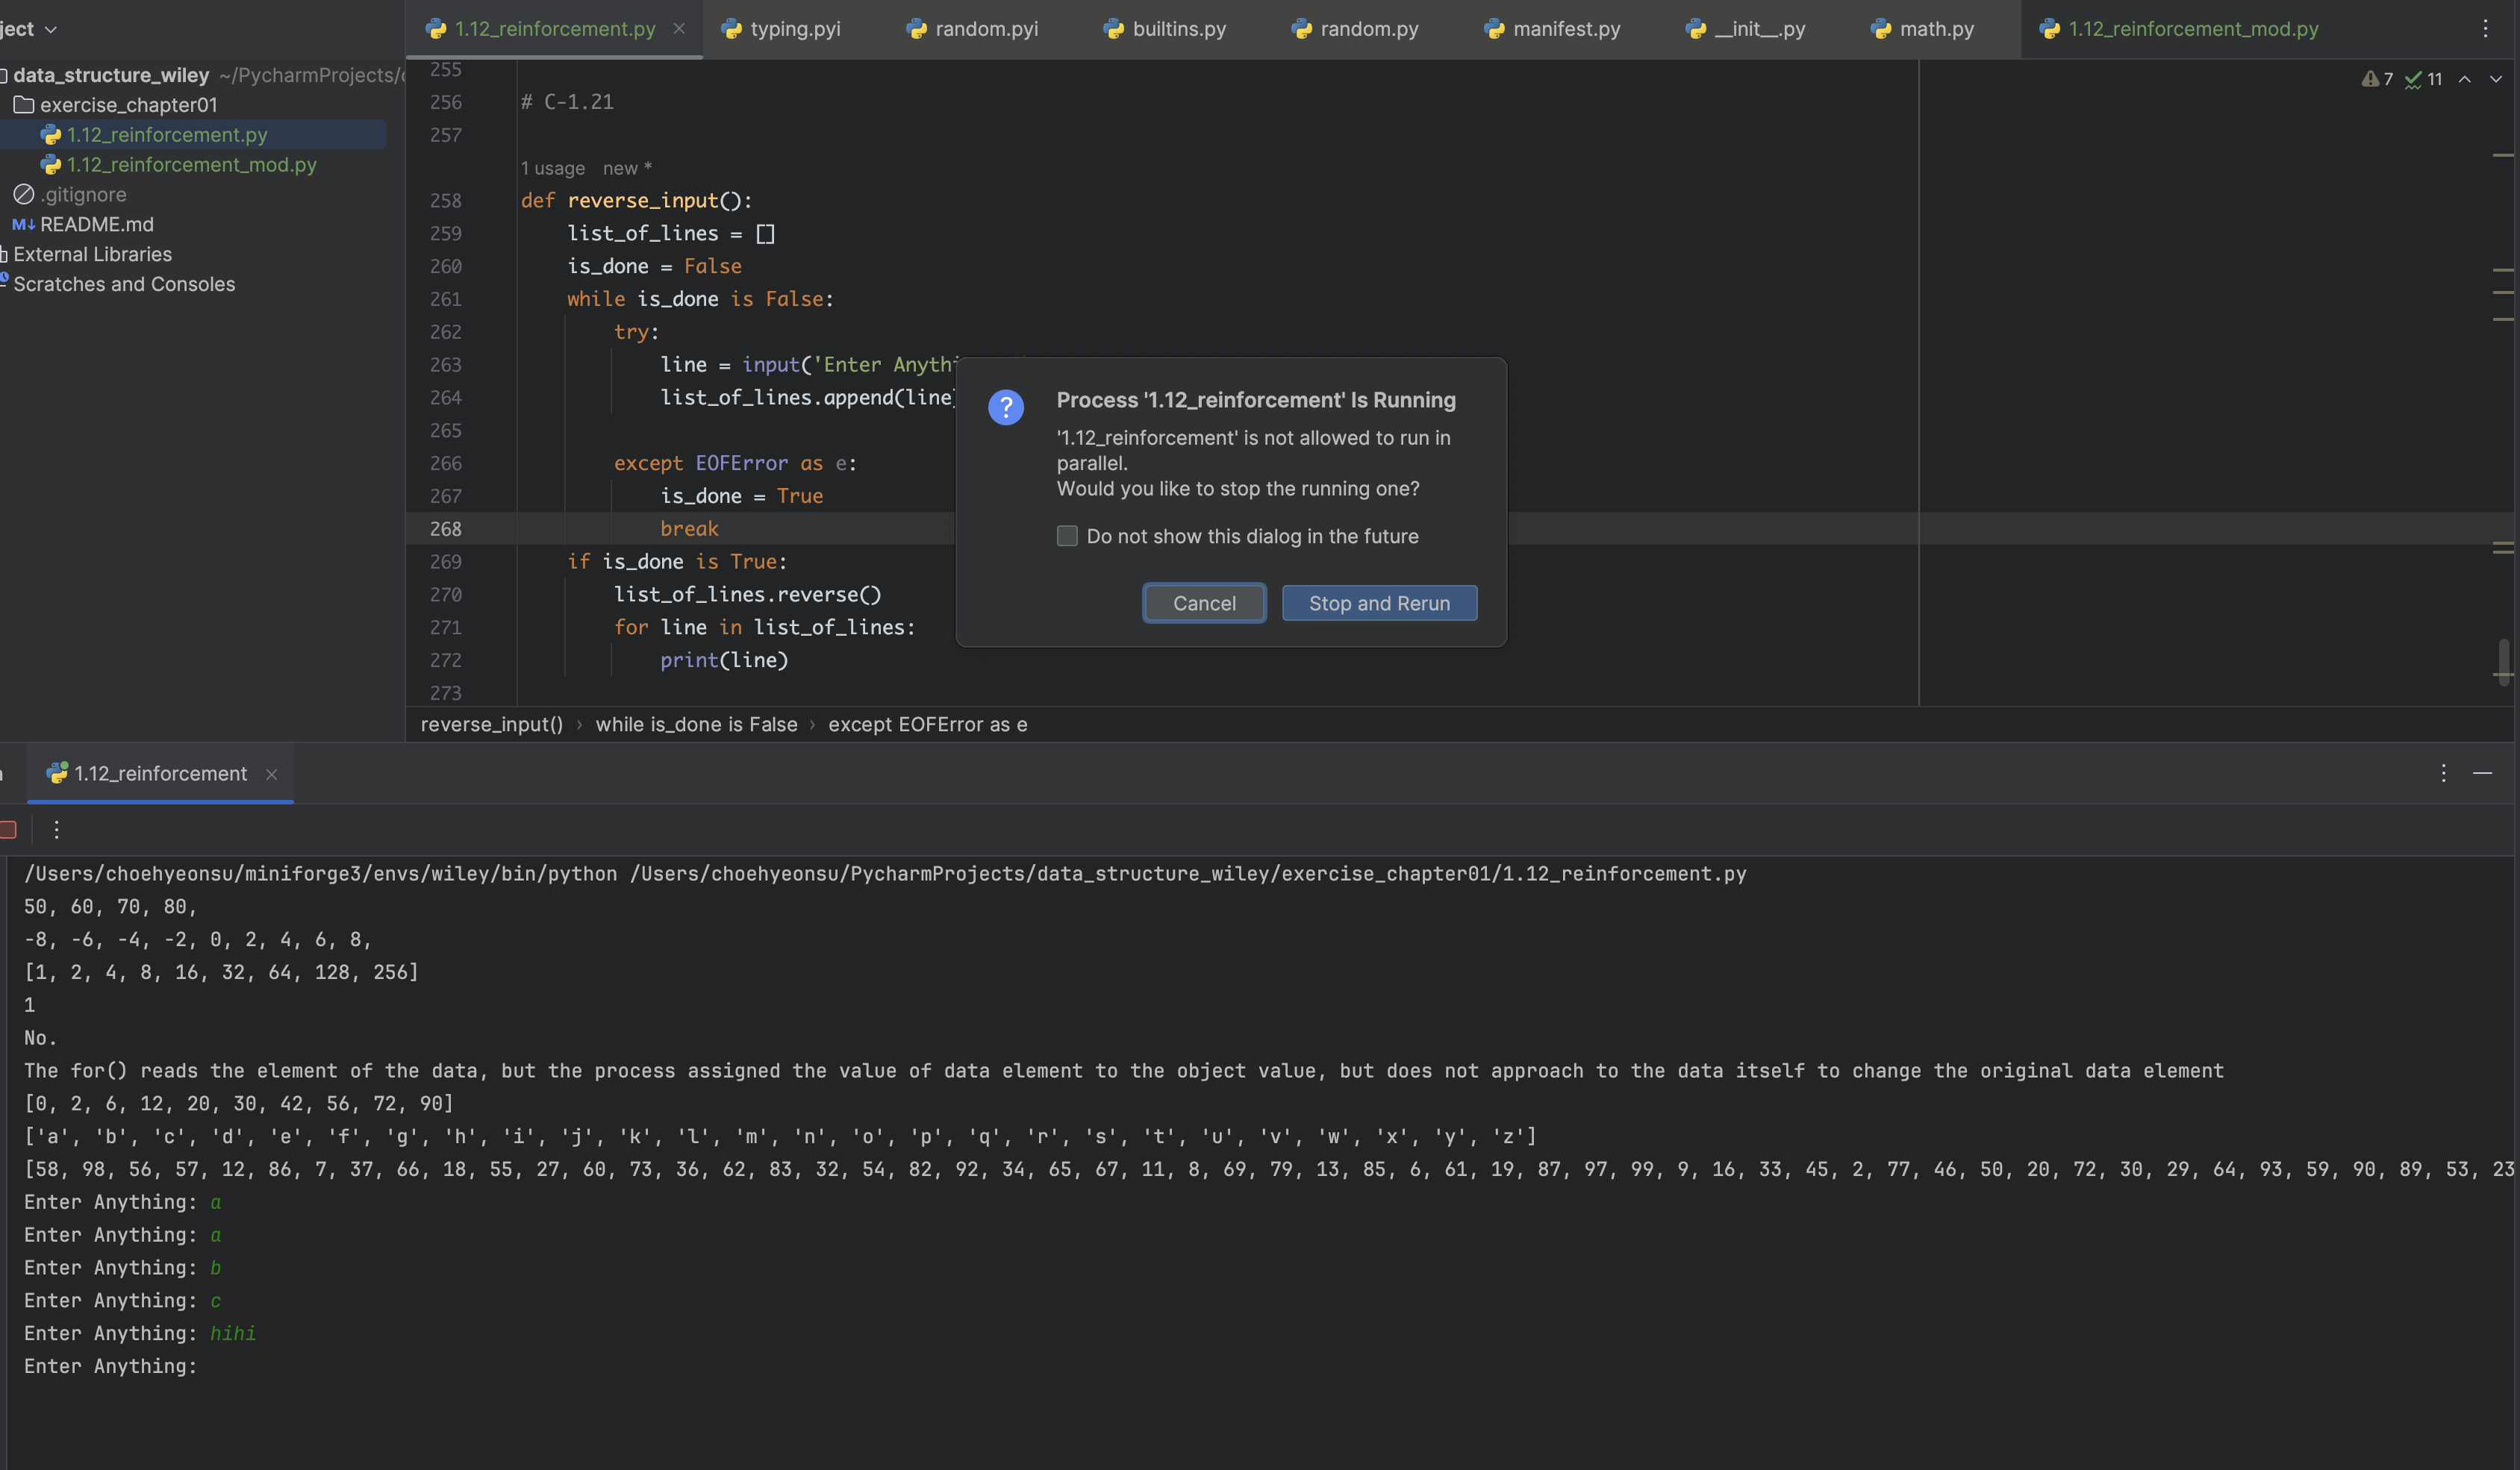The height and width of the screenshot is (1470, 2520).
Task: Minimize the Run tool window
Action: 2482,773
